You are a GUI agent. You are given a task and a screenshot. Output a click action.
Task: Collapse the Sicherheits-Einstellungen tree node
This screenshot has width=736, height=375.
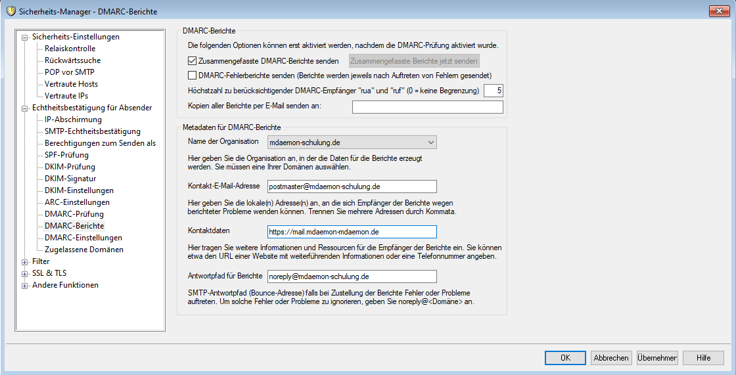click(25, 37)
